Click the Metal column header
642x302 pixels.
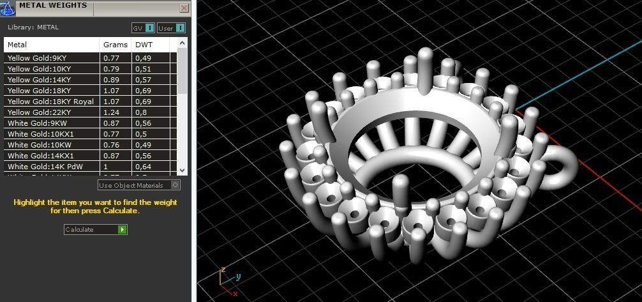click(52, 45)
